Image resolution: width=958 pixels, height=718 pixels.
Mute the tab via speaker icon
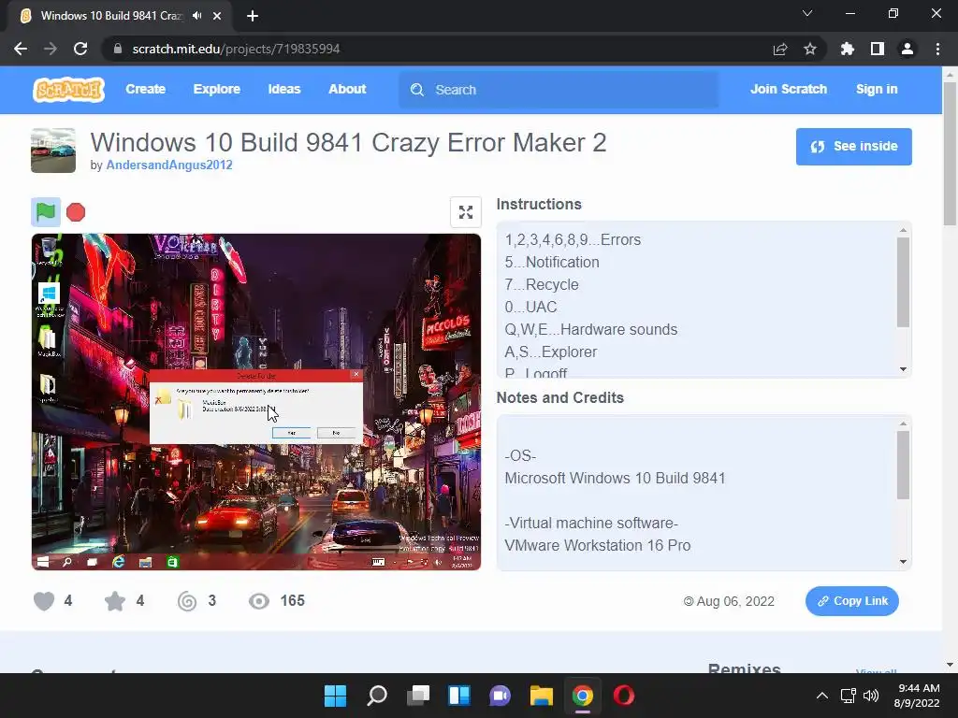pyautogui.click(x=196, y=16)
